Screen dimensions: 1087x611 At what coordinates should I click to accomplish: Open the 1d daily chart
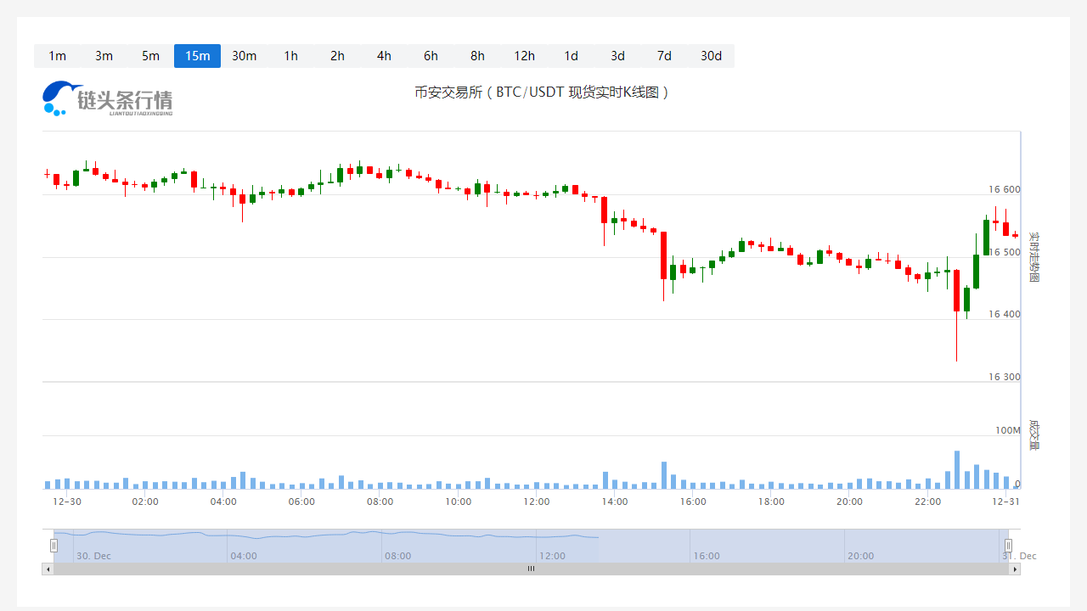point(571,56)
